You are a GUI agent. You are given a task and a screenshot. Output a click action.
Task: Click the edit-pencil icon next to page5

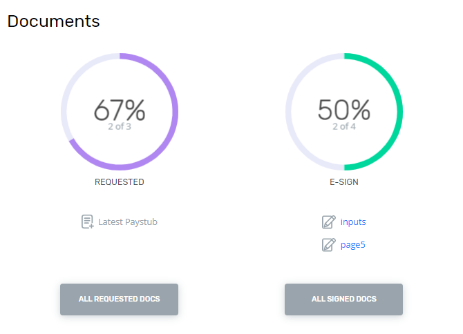pos(329,245)
